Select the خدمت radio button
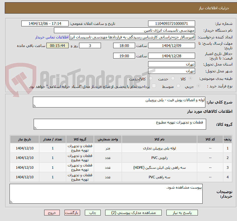237x221 pixels. (173, 78)
